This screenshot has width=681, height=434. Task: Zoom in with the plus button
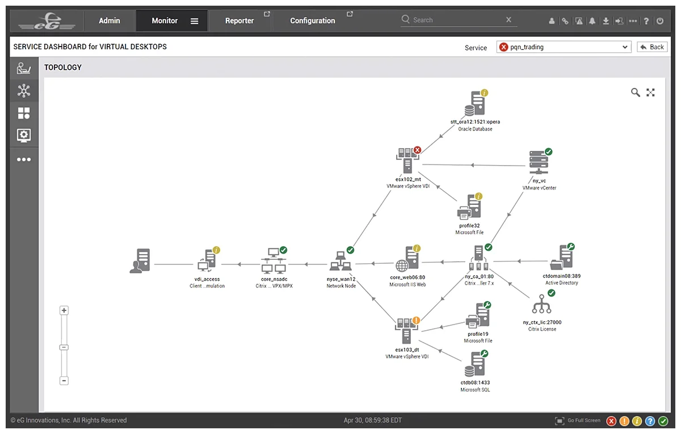point(64,310)
